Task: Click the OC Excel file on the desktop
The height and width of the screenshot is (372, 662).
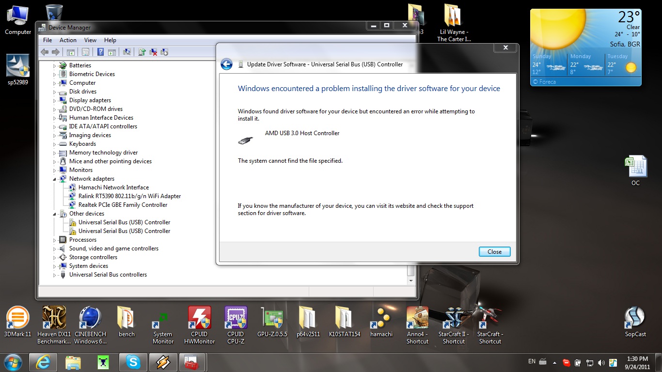Action: (x=635, y=170)
